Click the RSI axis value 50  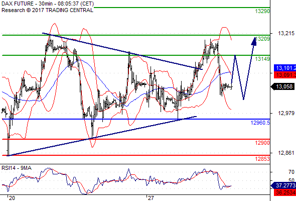291,180
